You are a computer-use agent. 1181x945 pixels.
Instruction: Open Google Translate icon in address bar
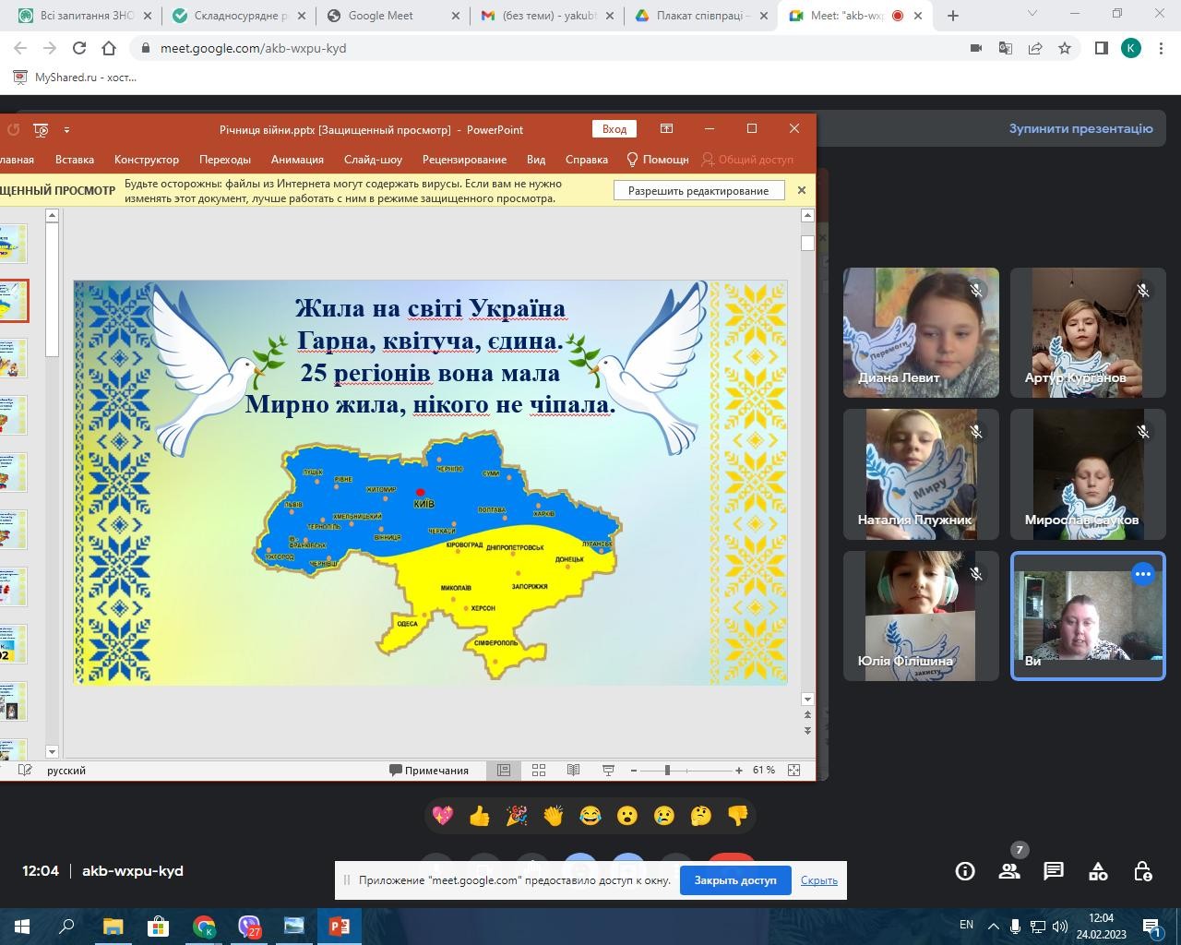[x=1006, y=48]
